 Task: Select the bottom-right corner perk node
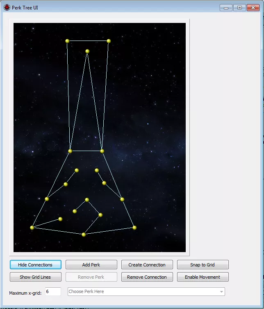[x=134, y=228]
